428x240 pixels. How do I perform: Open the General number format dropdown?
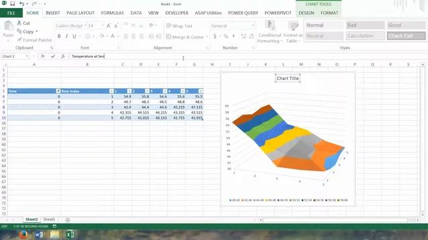(253, 25)
